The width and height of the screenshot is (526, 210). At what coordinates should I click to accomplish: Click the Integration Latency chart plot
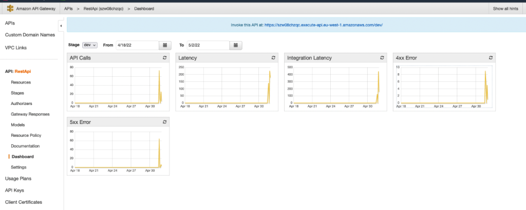pyautogui.click(x=336, y=85)
